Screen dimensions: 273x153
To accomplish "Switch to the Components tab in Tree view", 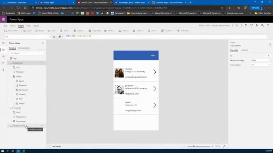I will click(x=24, y=48).
